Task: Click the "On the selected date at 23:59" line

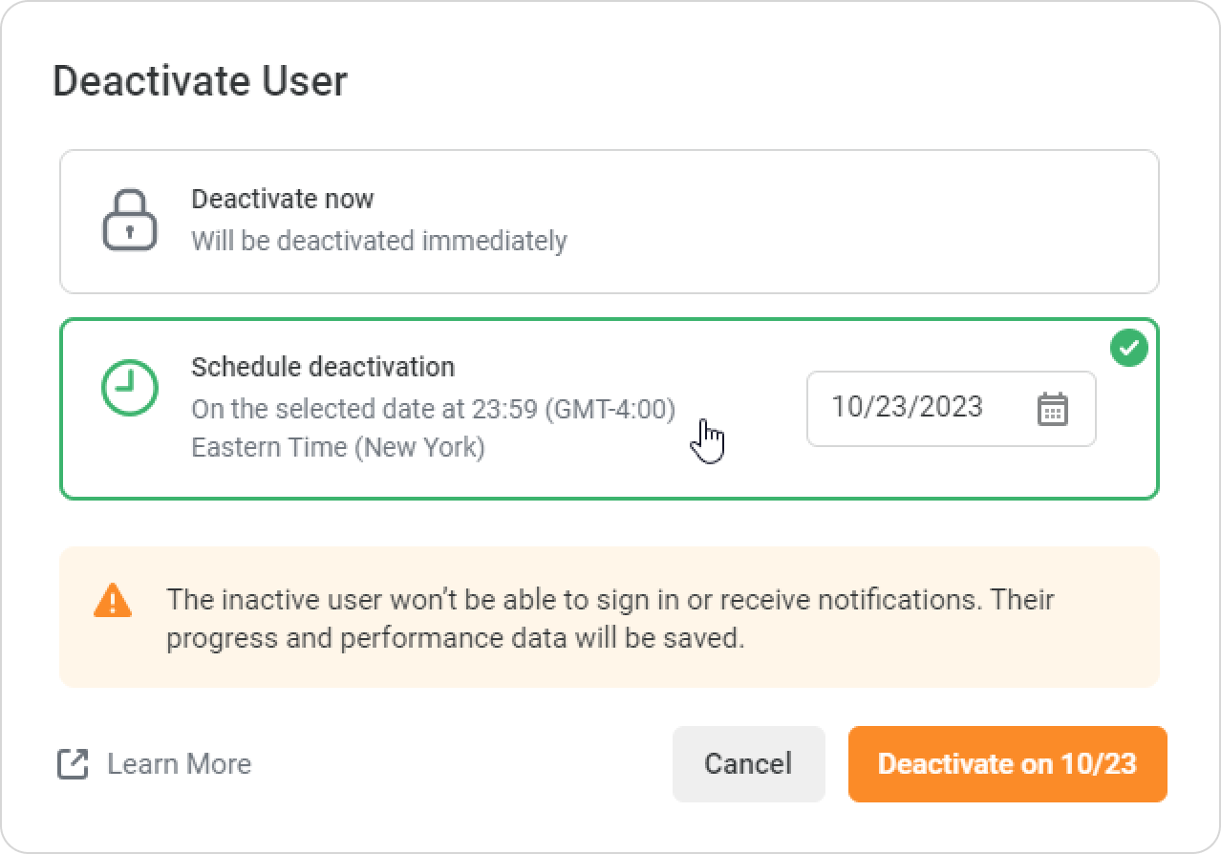Action: [433, 409]
